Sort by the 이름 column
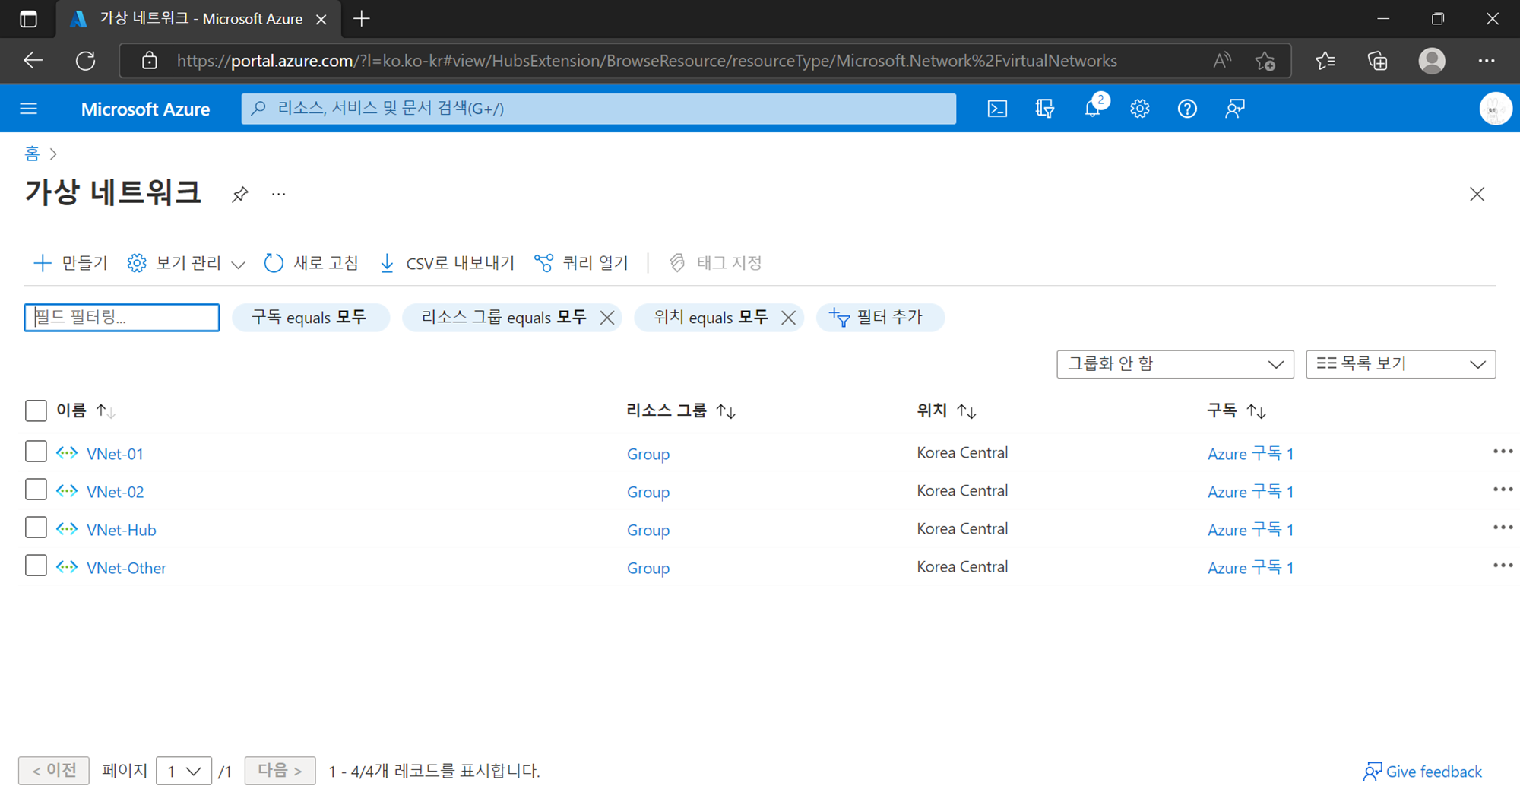 tap(86, 411)
